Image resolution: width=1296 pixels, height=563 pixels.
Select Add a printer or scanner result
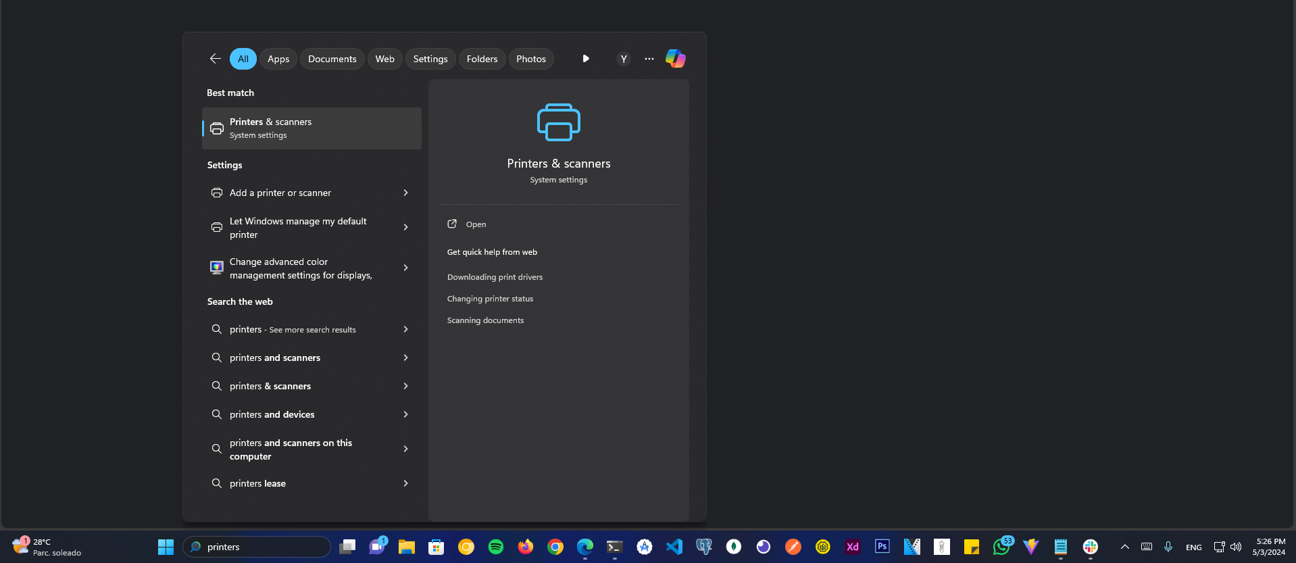311,193
